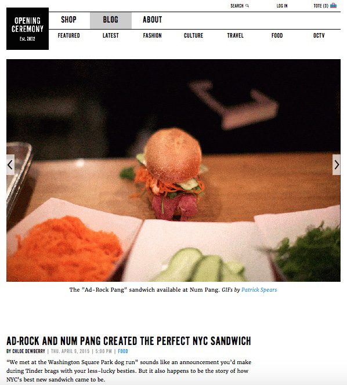
Task: Click the blue Food tag under headline
Action: click(123, 351)
